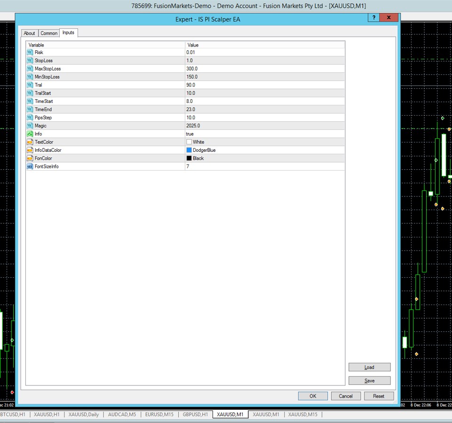
Task: Click the Risk variable type icon
Action: 30,52
